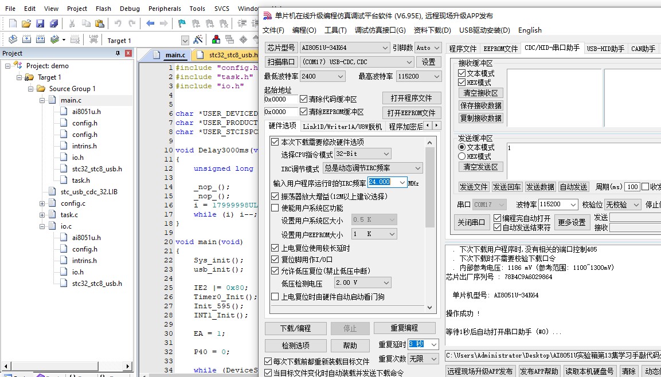Click 打开程序文件 button
The width and height of the screenshot is (661, 377).
pyautogui.click(x=412, y=98)
